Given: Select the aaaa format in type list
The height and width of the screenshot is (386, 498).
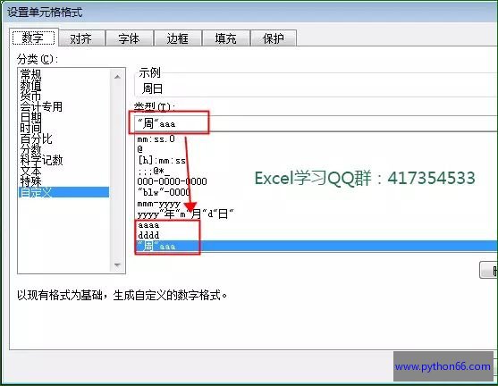Looking at the screenshot, I should (x=148, y=225).
